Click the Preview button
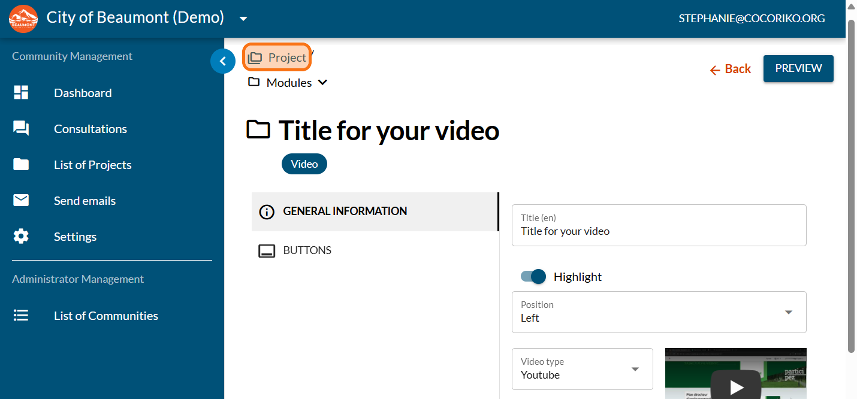The width and height of the screenshot is (857, 399). point(798,68)
